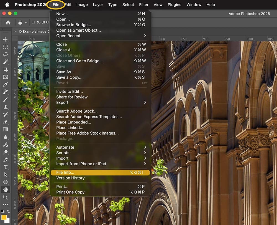Viewport: 277px width, 225px height.
Task: Select Open as Smart Object... entry
Action: pyautogui.click(x=100, y=30)
